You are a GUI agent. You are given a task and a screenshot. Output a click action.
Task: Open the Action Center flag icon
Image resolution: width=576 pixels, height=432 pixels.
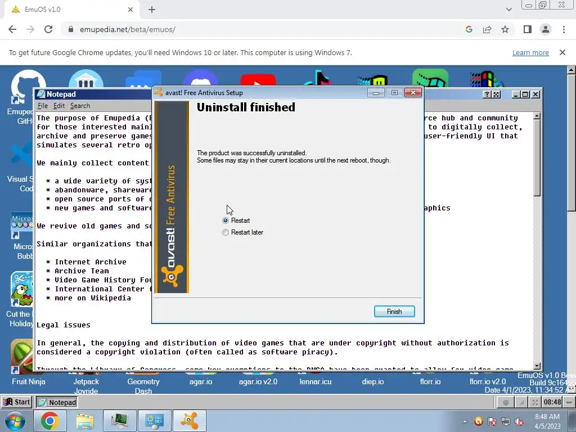tap(492, 421)
